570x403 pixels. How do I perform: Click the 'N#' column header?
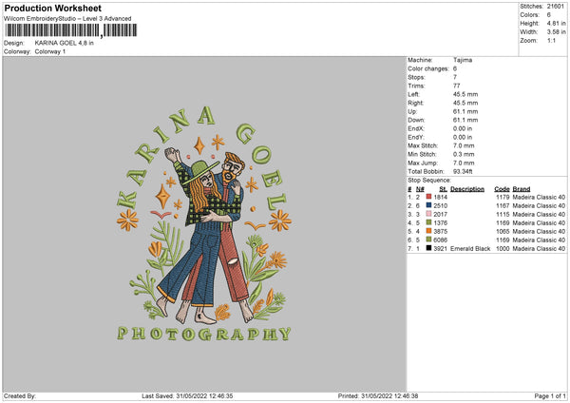click(420, 189)
